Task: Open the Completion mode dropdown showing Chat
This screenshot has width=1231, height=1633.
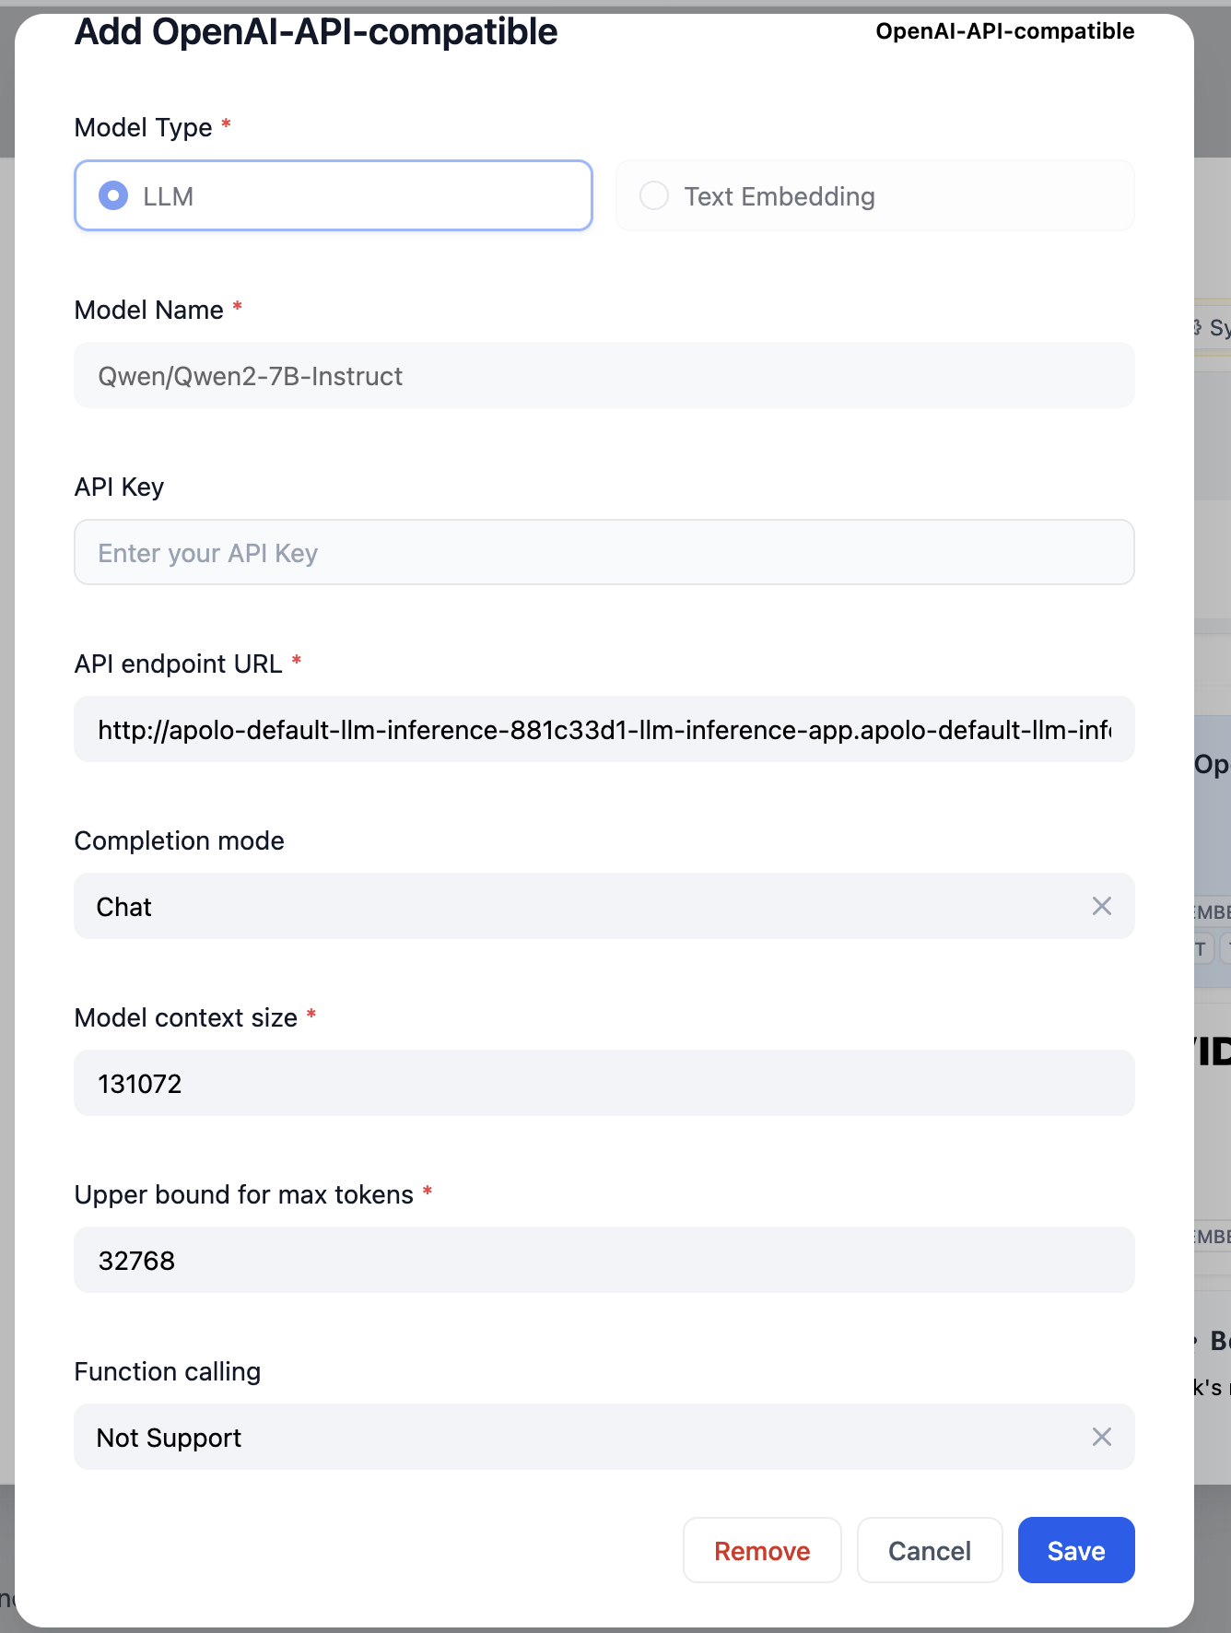Action: [x=580, y=906]
